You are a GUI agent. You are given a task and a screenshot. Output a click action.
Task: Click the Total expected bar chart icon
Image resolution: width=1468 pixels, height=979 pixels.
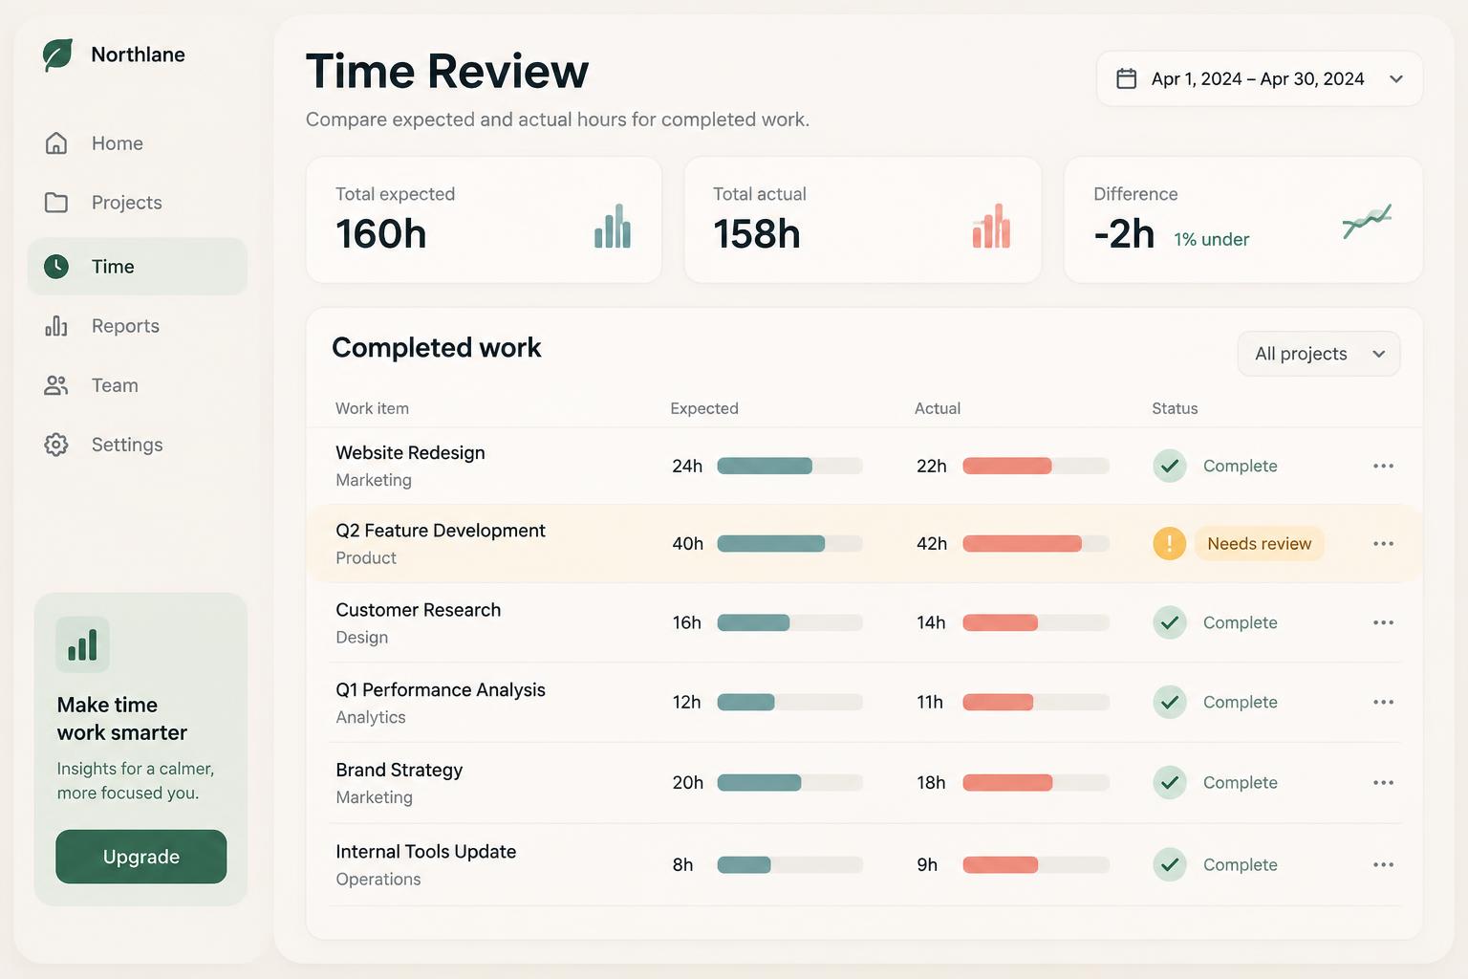pyautogui.click(x=613, y=227)
